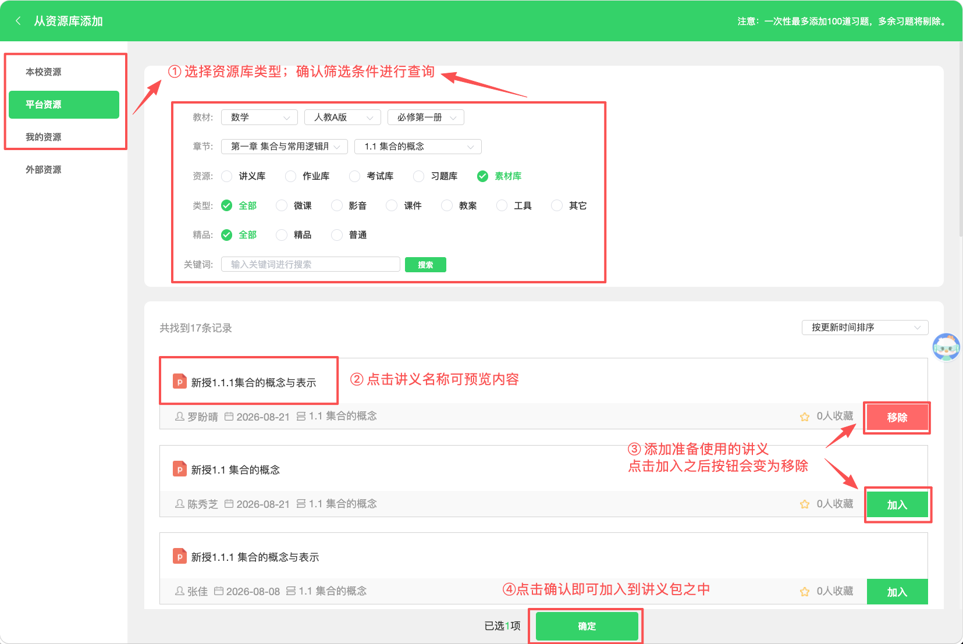Image resolution: width=963 pixels, height=644 pixels.
Task: Click 移除 for the first resource
Action: pos(897,417)
